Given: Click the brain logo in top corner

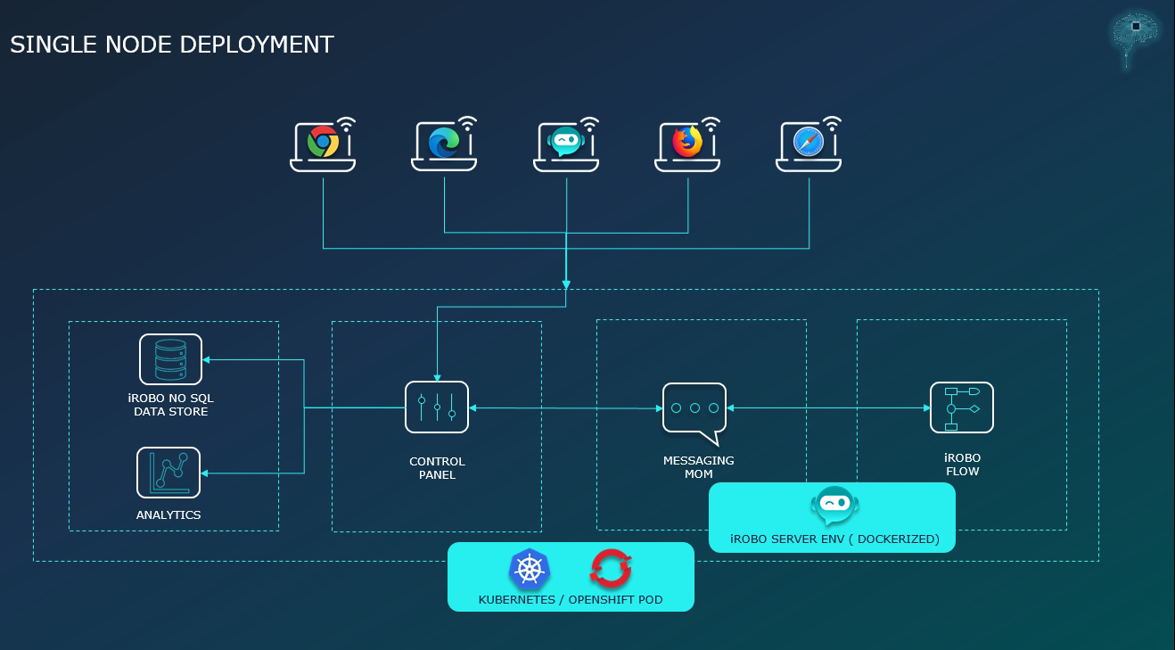Looking at the screenshot, I should click(x=1135, y=37).
